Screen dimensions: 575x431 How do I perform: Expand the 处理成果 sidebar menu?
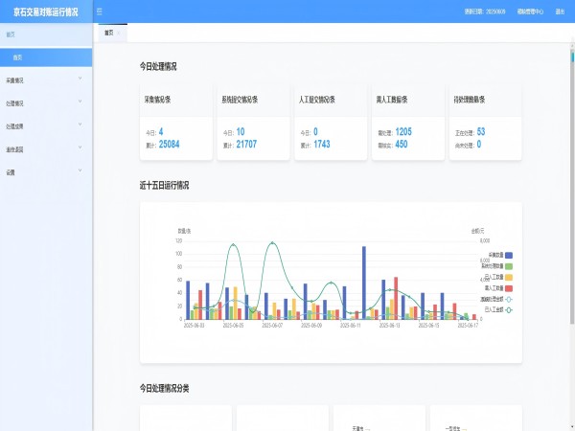(45, 126)
